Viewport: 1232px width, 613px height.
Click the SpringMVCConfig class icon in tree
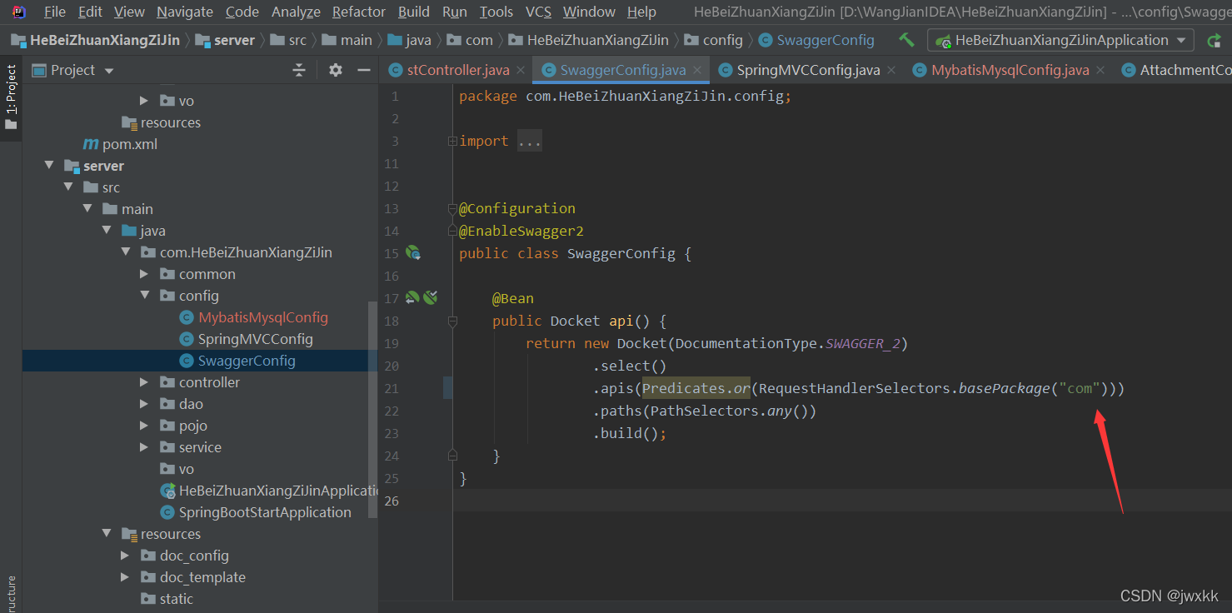point(187,339)
